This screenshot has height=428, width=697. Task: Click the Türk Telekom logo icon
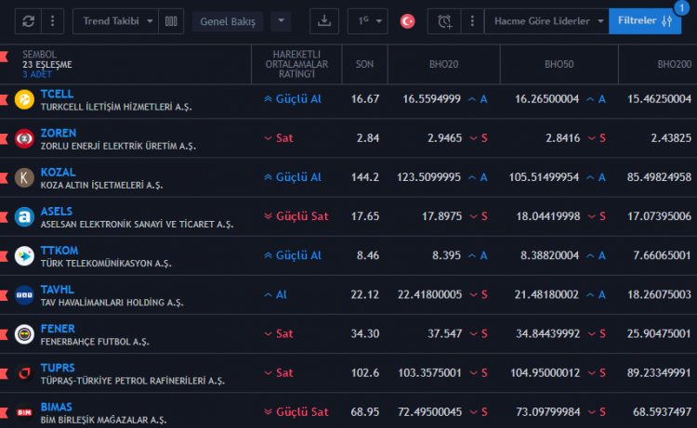(x=24, y=255)
